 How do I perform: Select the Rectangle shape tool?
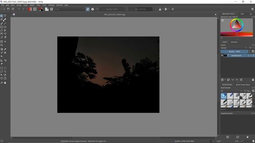2,27
